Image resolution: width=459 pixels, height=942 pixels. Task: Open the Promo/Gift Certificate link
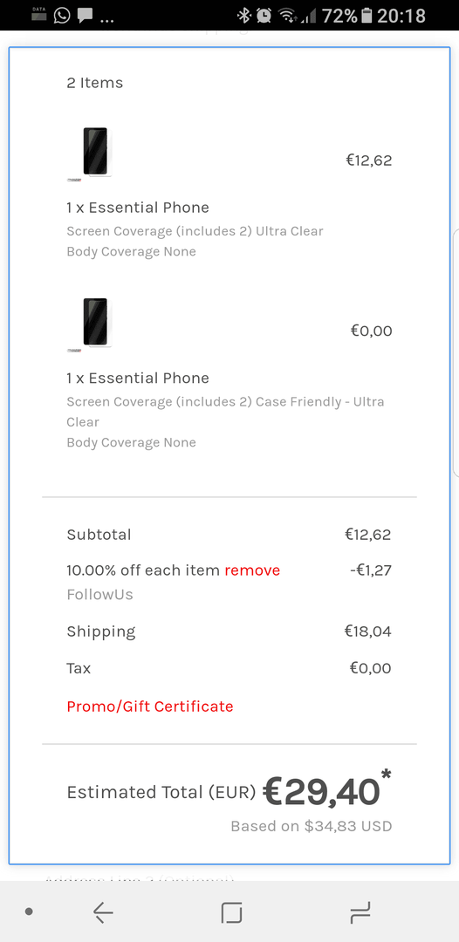point(149,706)
